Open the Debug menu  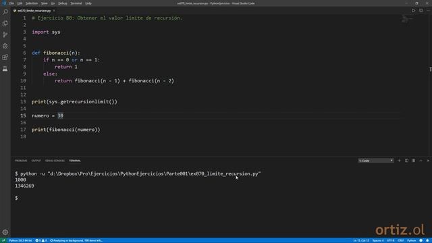(63, 3)
